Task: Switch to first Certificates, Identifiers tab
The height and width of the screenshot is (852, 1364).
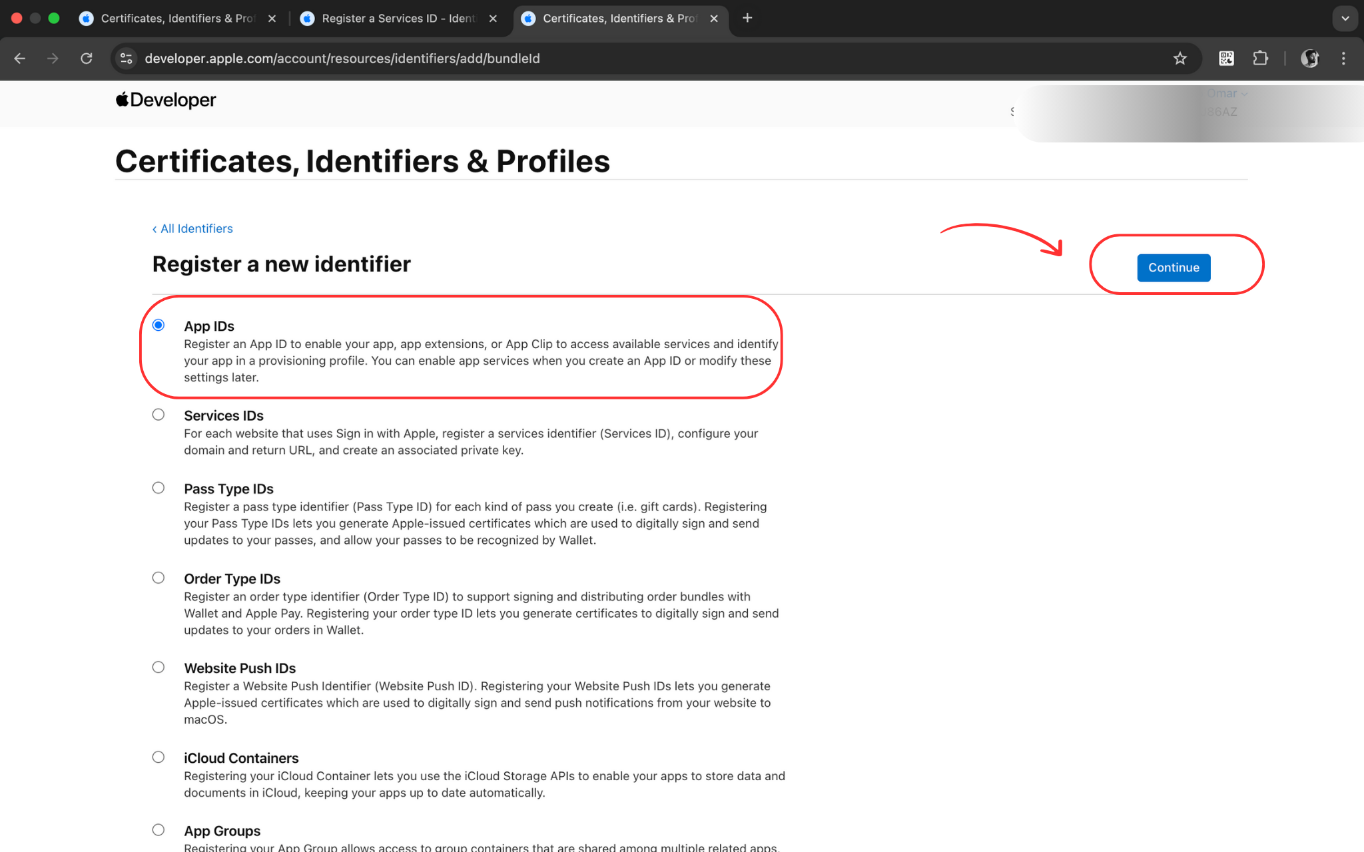Action: pos(176,18)
